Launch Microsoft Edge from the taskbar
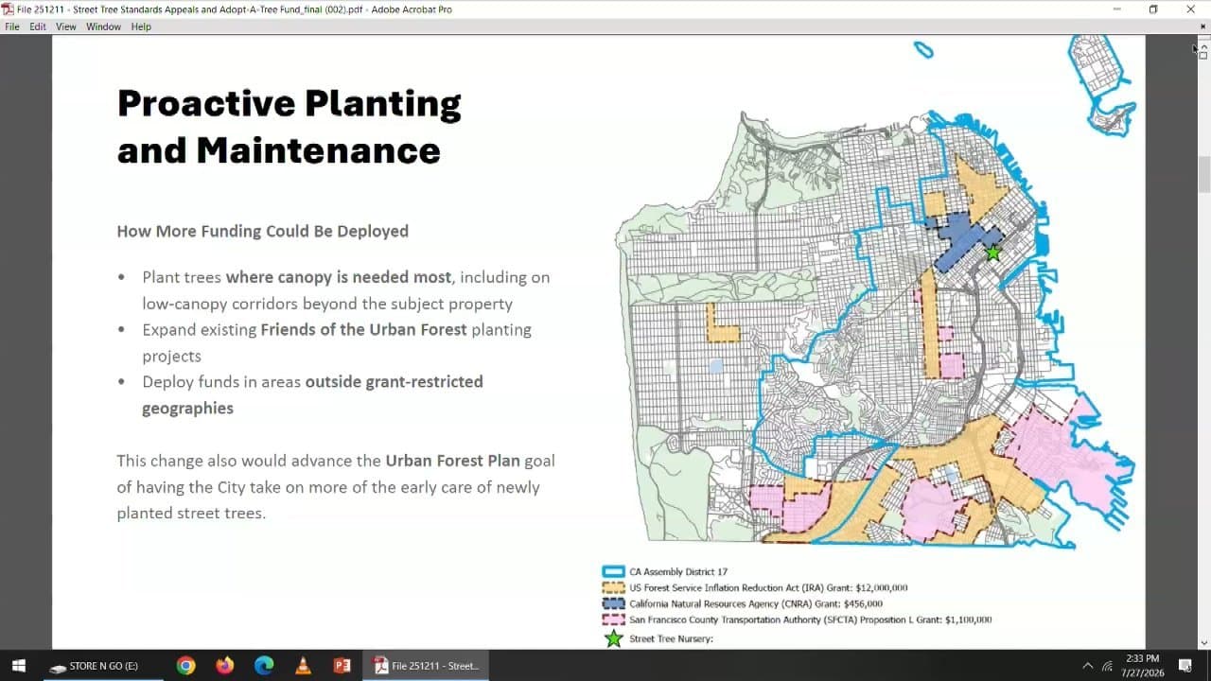Viewport: 1211px width, 681px height. click(264, 666)
